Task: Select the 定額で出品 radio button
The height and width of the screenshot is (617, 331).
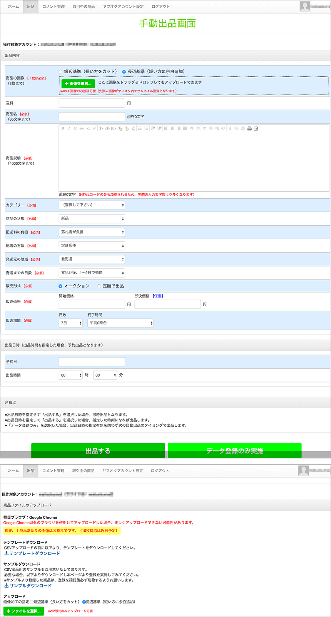Action: click(x=99, y=286)
